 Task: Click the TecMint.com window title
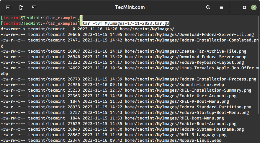pyautogui.click(x=130, y=7)
